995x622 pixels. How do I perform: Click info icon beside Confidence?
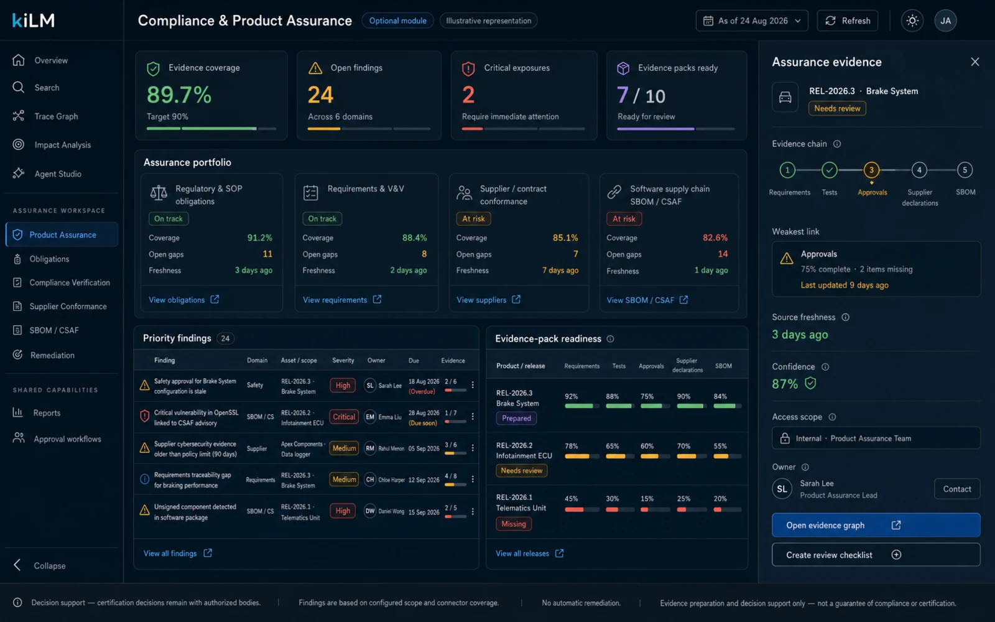(x=825, y=367)
